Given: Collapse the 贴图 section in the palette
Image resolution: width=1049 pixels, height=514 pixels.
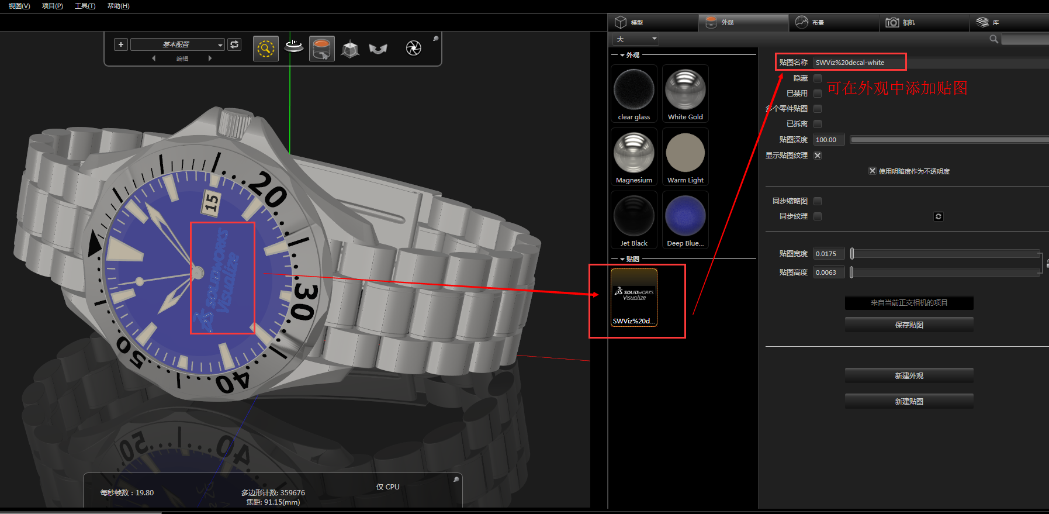Looking at the screenshot, I should point(622,259).
